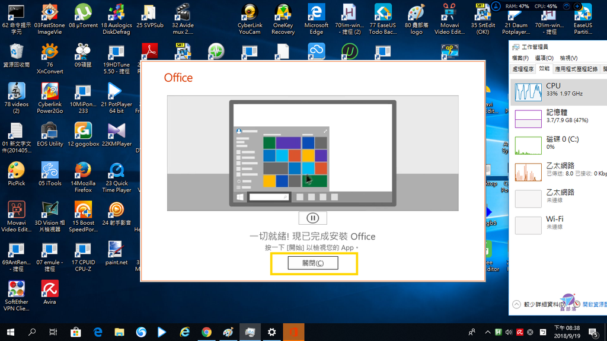The width and height of the screenshot is (607, 341).
Task: Open the OneKey Recovery desktop icon
Action: pos(283,18)
